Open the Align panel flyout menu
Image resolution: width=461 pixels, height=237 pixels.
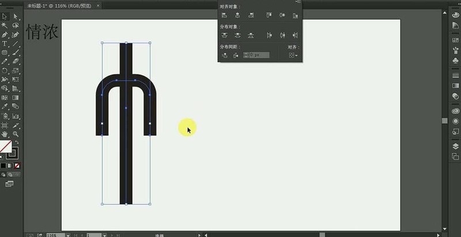pos(298,2)
